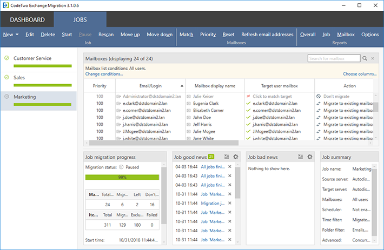
Task: Click the Job summary vertical scrollbar
Action: tap(374, 202)
